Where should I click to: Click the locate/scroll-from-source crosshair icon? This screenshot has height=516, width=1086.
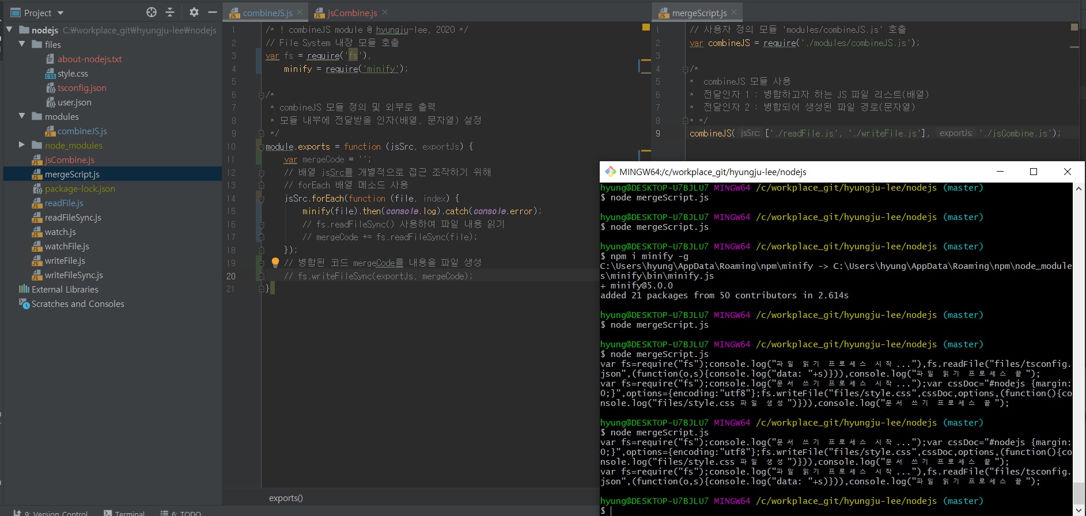[152, 12]
